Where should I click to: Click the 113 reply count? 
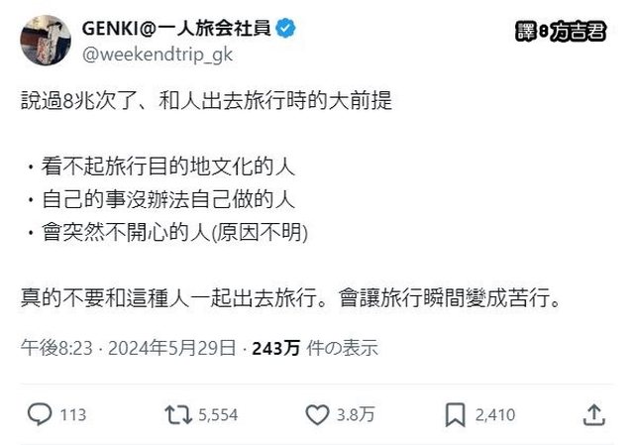tap(73, 414)
